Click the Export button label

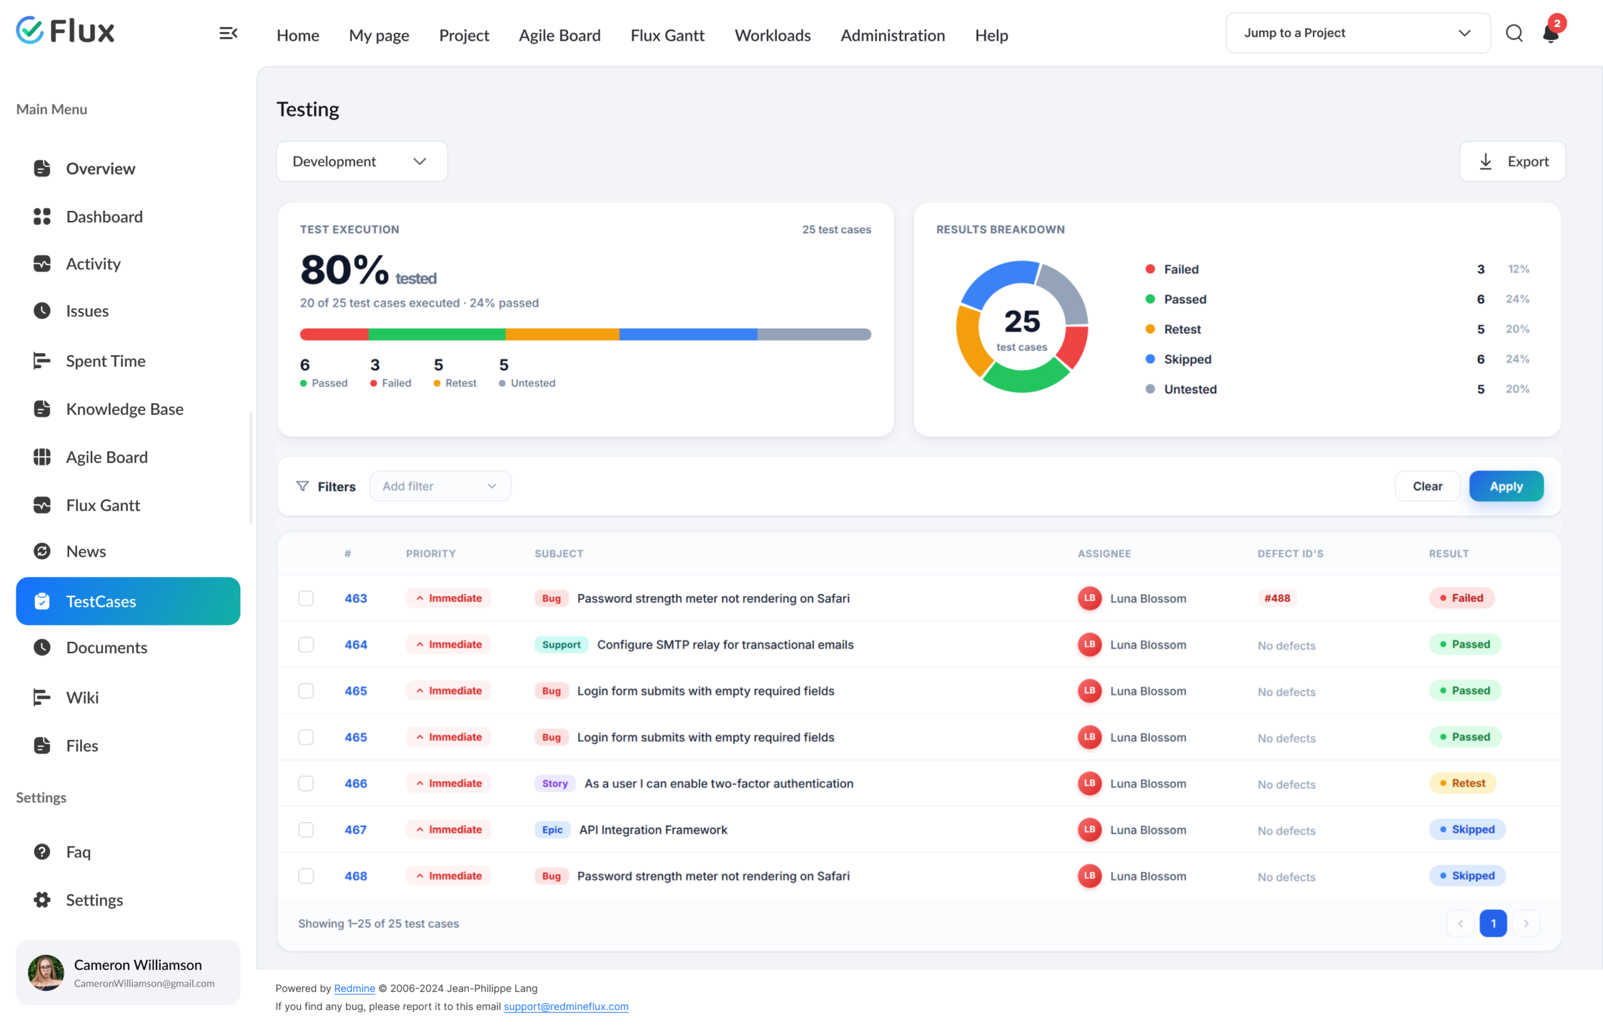tap(1528, 161)
